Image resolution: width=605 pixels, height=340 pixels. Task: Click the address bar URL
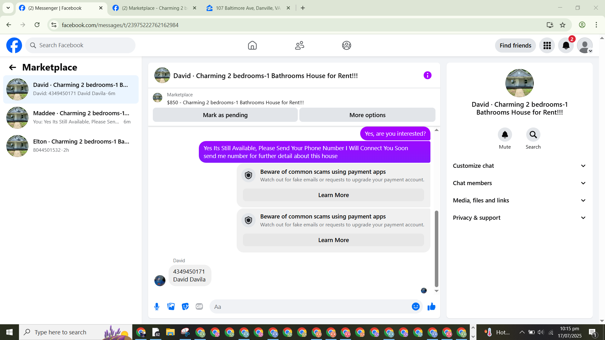[x=120, y=25]
